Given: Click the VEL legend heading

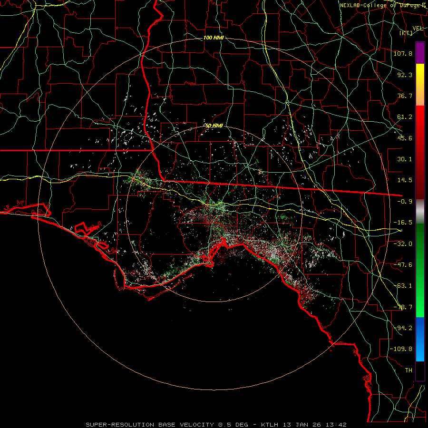Looking at the screenshot, I should pos(418,29).
